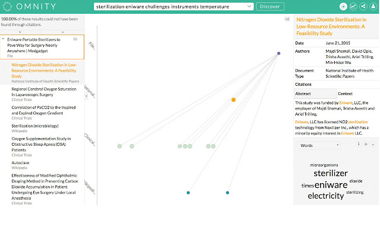This screenshot has width=380, height=237.
Task: Collapse the Eniware Portable Sterilizers result
Action: tap(3, 39)
